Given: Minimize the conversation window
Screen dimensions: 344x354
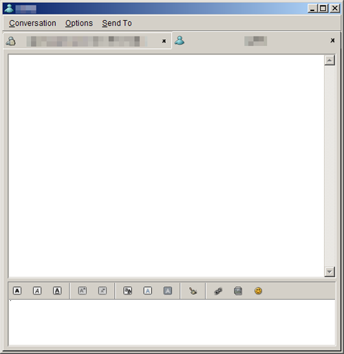Looking at the screenshot, I should pyautogui.click(x=312, y=8).
